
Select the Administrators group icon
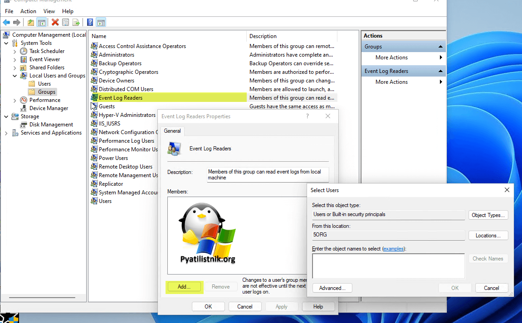coord(94,55)
